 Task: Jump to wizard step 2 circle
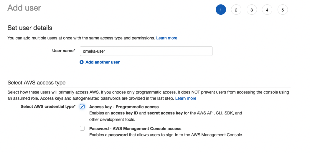236,10
